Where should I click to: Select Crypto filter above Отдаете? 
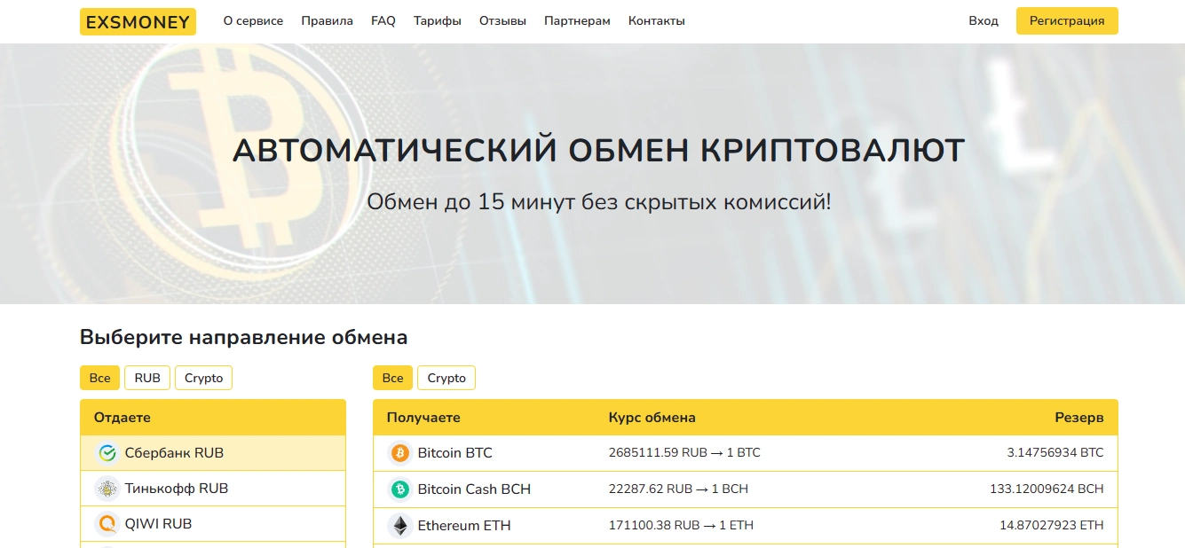point(203,378)
